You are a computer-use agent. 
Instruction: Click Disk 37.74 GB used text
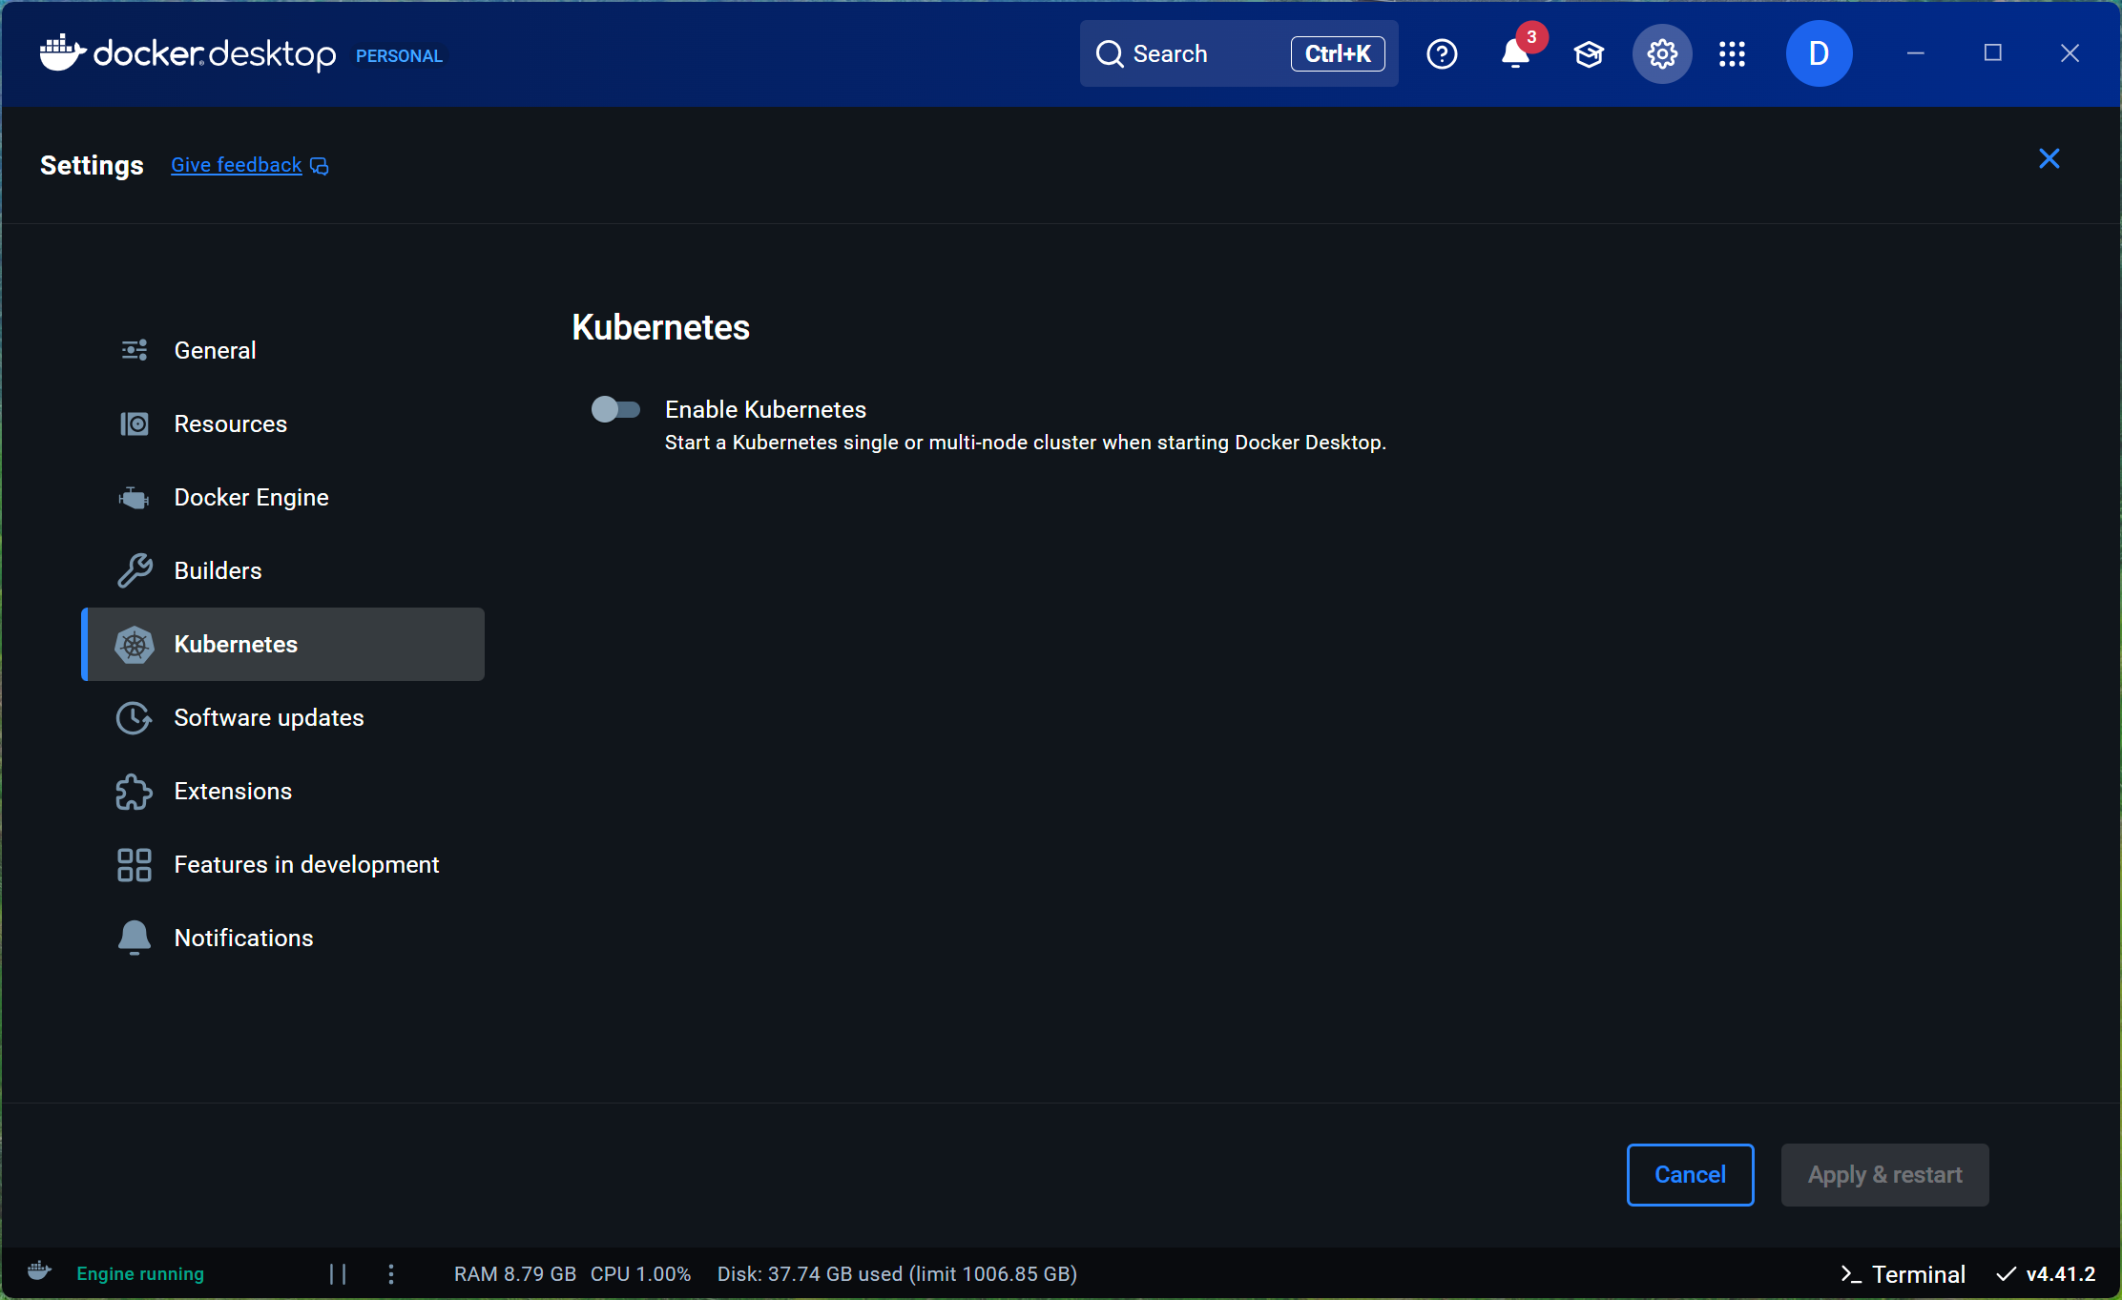pos(897,1274)
